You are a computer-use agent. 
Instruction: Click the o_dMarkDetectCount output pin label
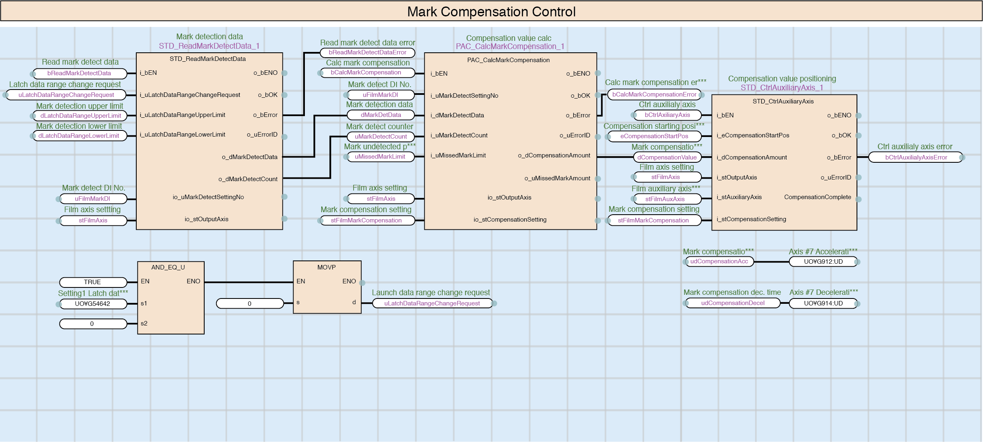pos(248,179)
